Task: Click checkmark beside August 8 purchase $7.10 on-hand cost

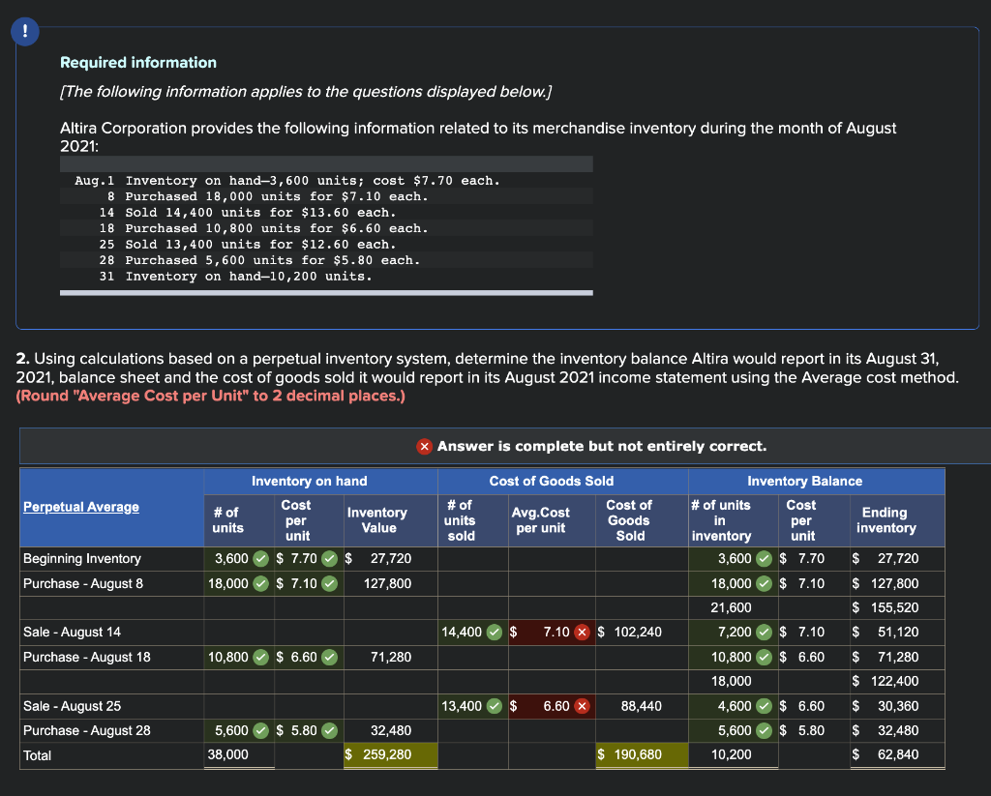Action: 329,584
